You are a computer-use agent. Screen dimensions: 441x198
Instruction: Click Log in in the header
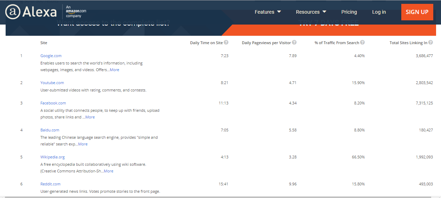click(379, 12)
